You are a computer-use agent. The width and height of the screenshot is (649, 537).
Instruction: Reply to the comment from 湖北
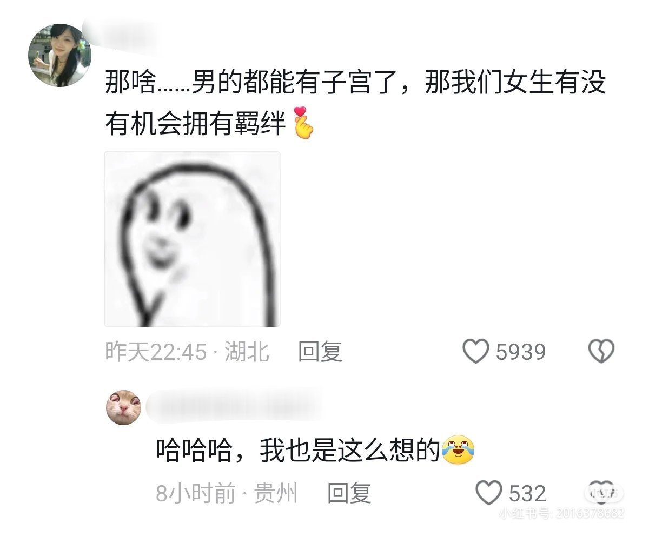click(x=320, y=352)
